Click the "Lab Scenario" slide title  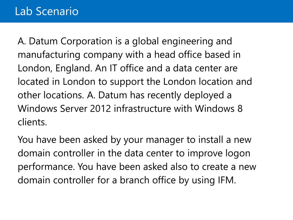point(47,11)
